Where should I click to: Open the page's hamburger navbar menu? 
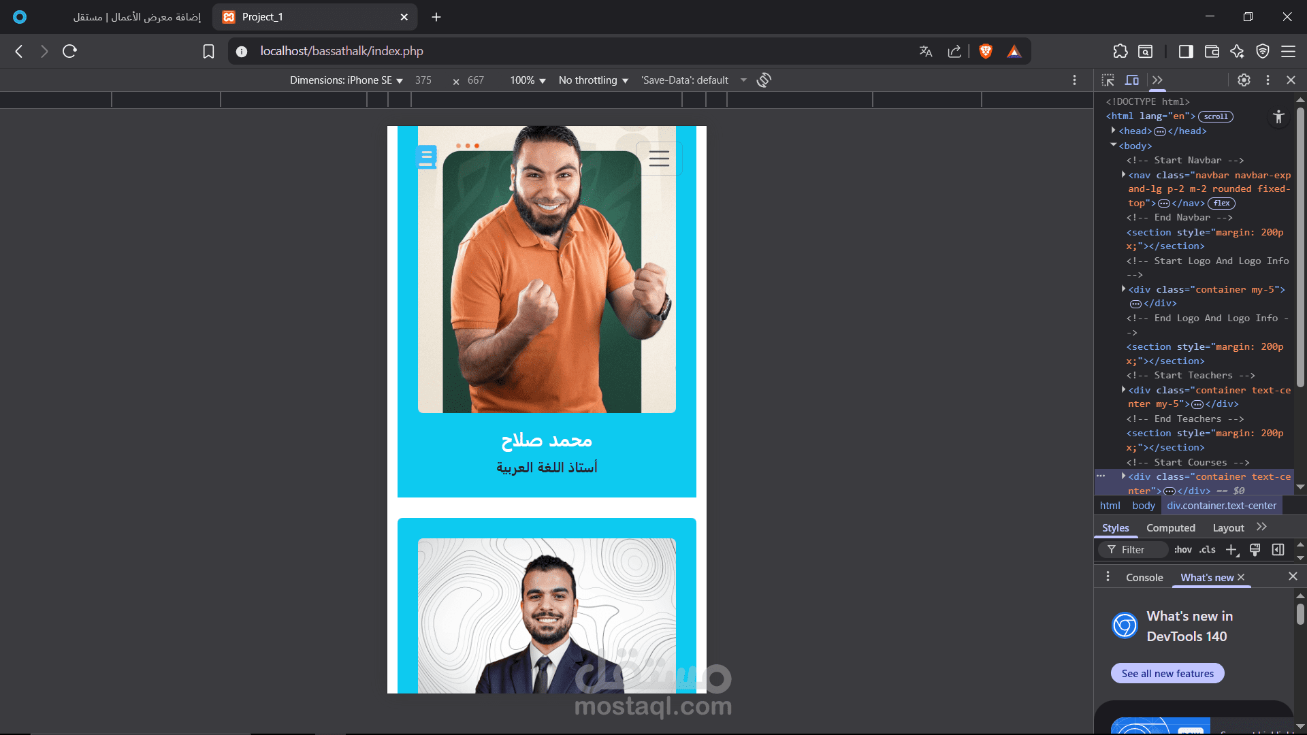tap(659, 159)
